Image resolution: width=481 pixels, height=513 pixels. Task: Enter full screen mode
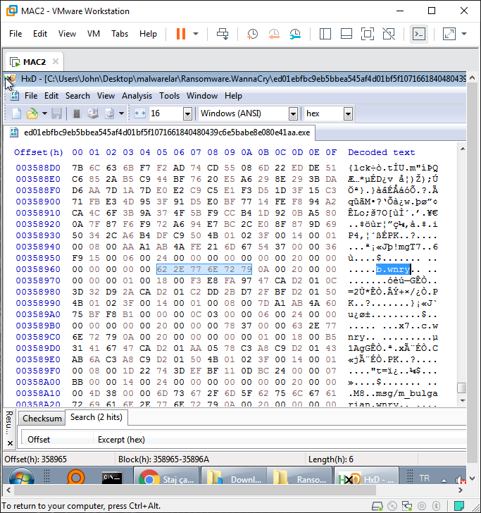pos(368,34)
